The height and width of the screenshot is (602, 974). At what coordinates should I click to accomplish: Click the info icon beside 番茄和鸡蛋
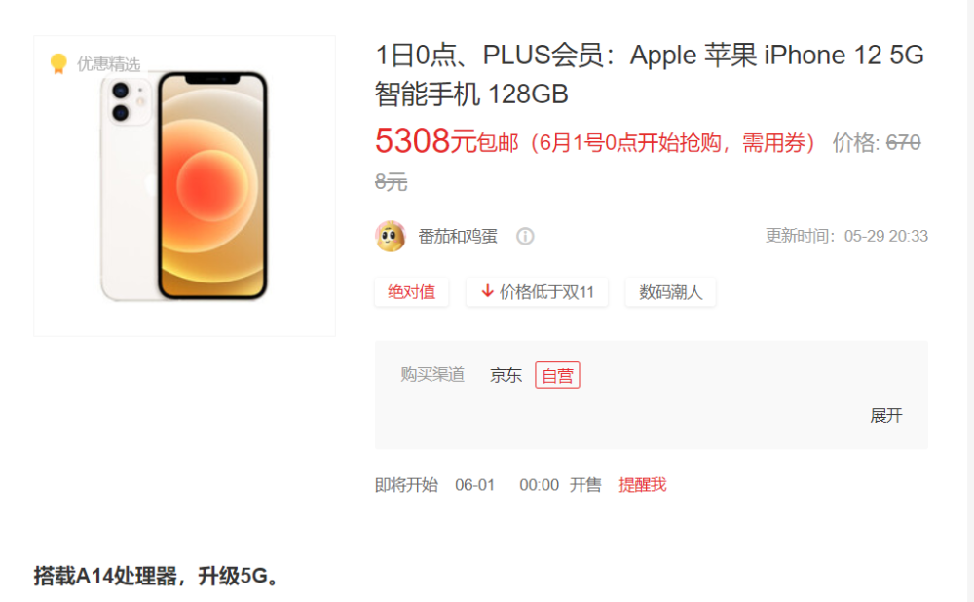pyautogui.click(x=525, y=236)
